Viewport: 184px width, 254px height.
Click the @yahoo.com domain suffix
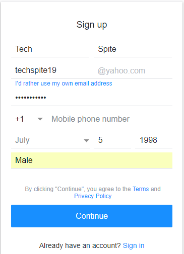pyautogui.click(x=121, y=71)
